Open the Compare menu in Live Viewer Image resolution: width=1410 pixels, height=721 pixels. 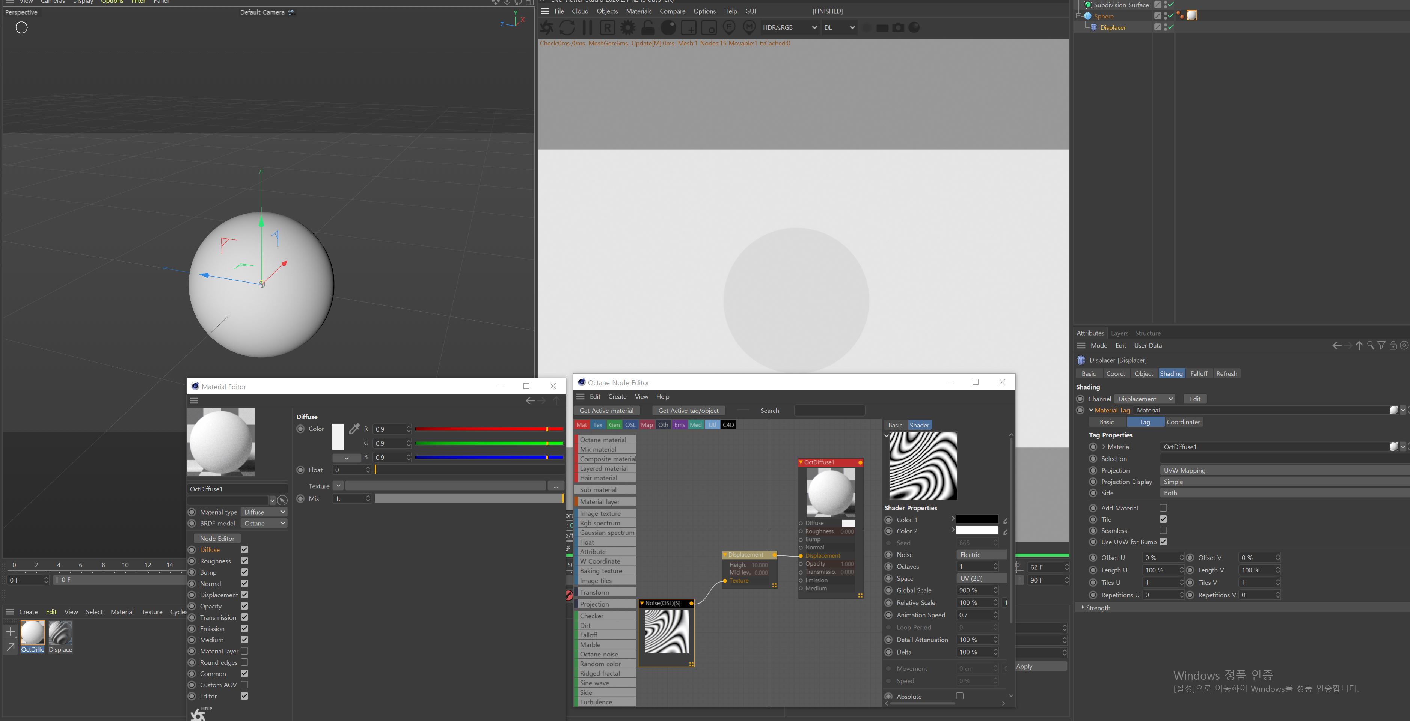(x=672, y=11)
